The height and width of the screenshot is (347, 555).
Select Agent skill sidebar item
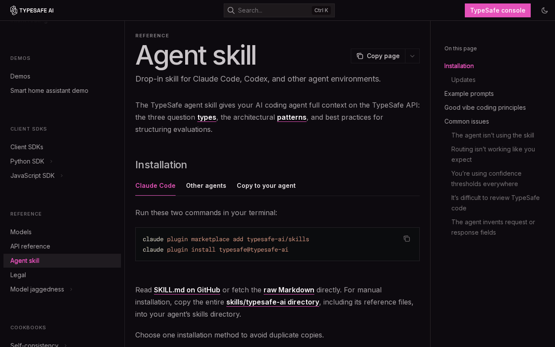62,261
